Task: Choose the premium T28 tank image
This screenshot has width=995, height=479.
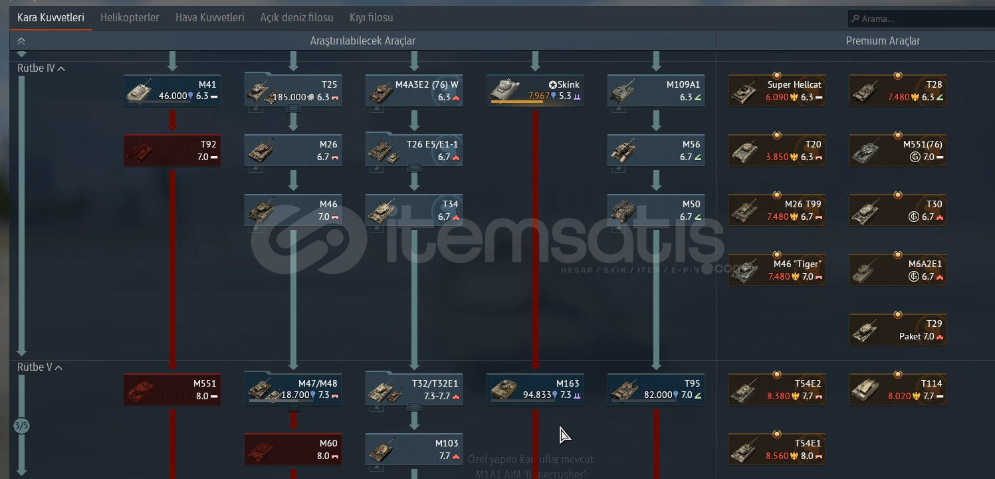Action: click(866, 92)
